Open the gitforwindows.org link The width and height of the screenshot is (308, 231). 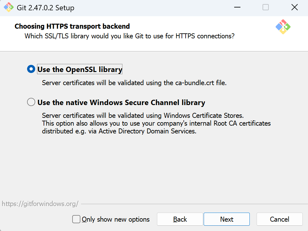coord(40,204)
